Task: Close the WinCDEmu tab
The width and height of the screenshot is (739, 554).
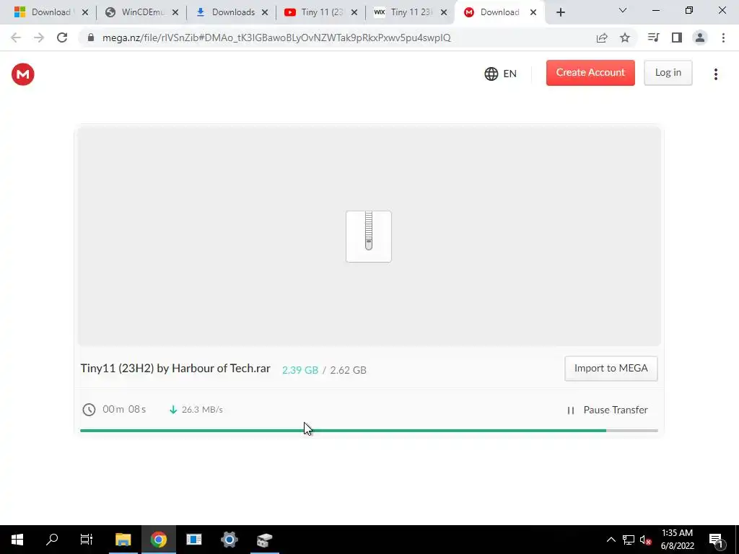Action: [175, 13]
